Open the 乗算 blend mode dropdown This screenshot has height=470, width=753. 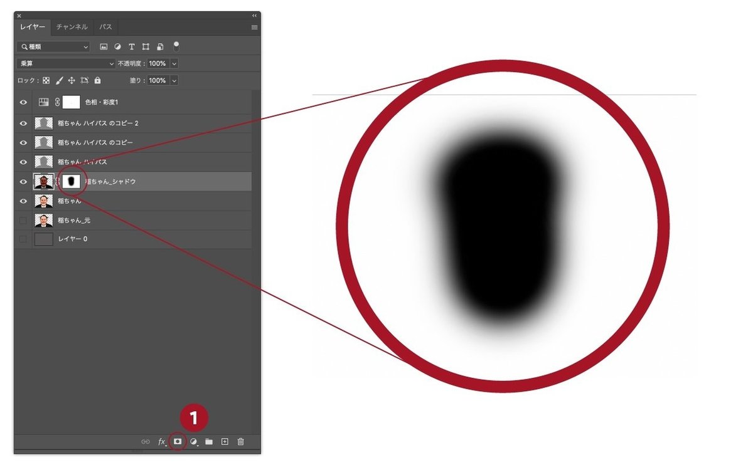pos(67,63)
